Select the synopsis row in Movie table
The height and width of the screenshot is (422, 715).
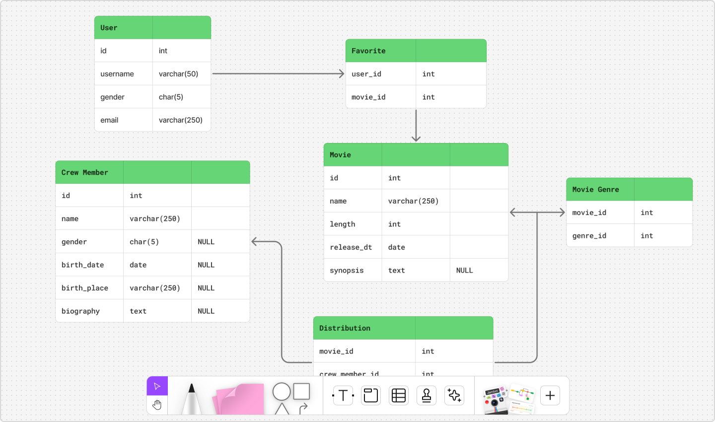point(416,270)
